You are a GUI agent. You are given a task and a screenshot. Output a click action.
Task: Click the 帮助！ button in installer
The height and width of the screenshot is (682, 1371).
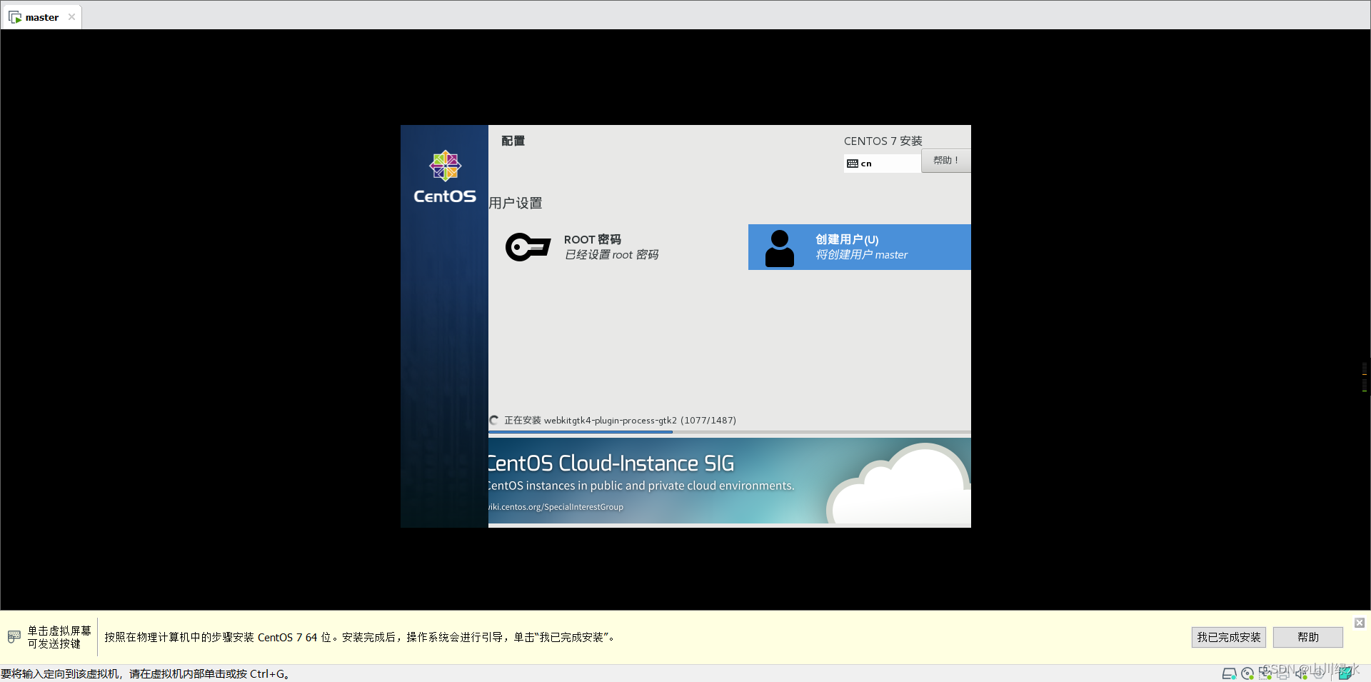(946, 161)
